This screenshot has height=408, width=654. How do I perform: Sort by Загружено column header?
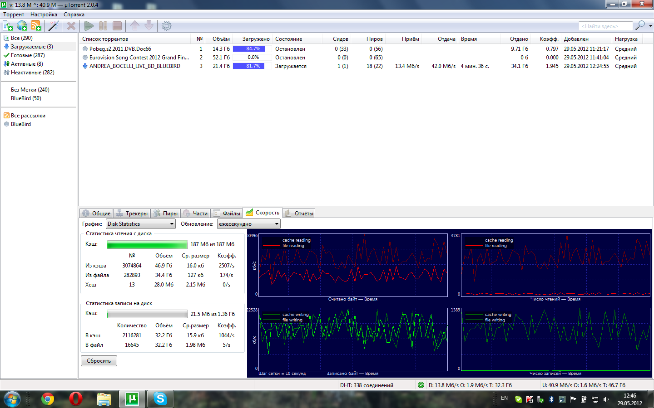click(253, 39)
